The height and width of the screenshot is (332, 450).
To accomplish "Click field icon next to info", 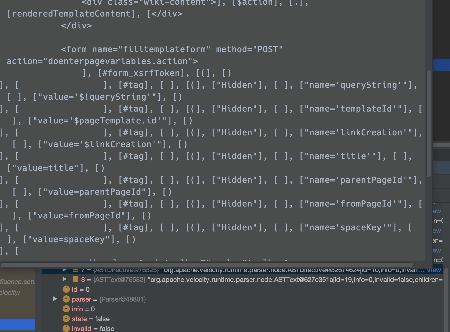I will click(66, 309).
